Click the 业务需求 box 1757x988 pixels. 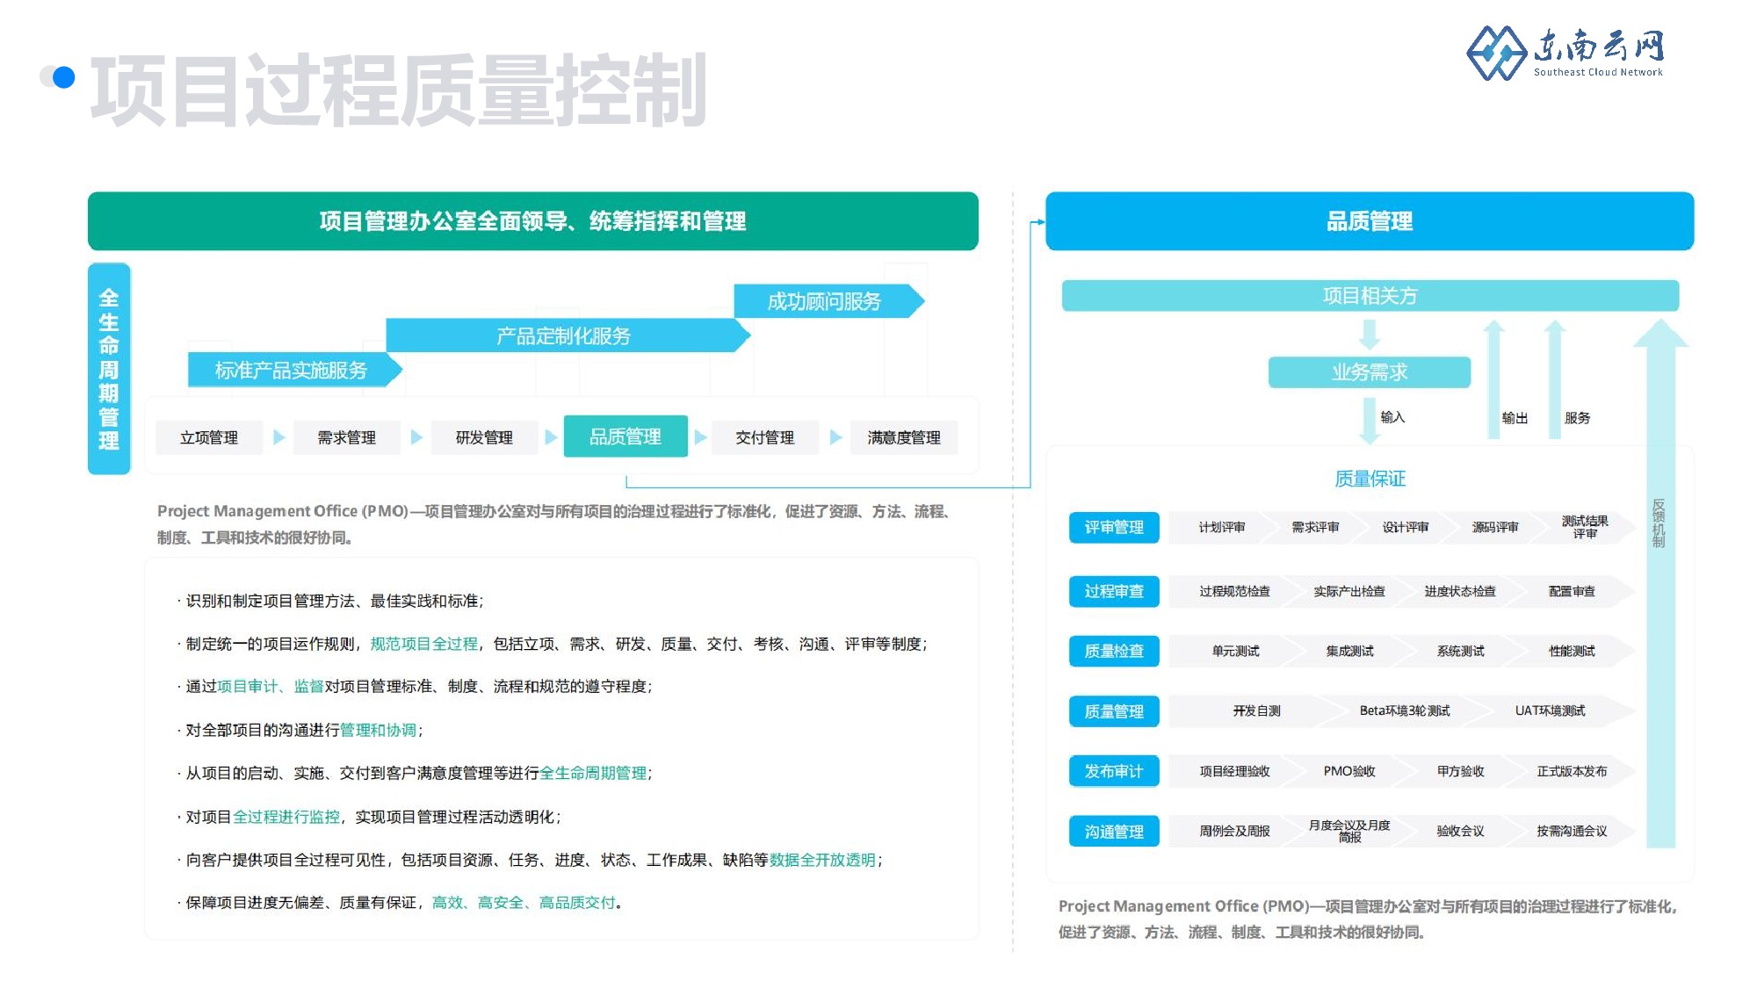(x=1369, y=372)
